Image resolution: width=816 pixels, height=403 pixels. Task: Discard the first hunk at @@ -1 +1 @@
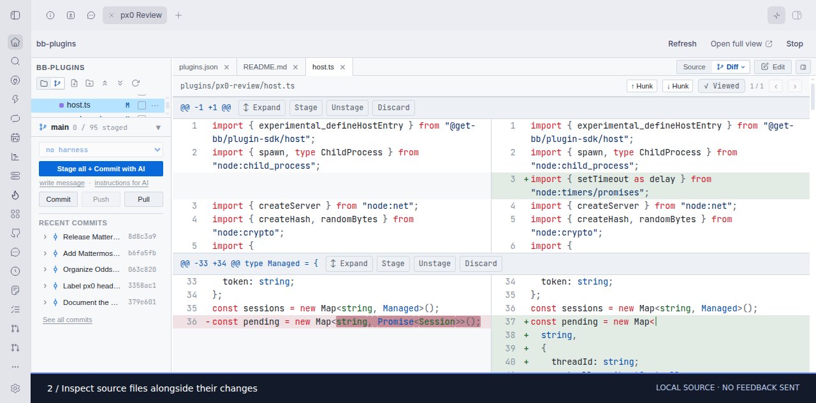(x=393, y=108)
